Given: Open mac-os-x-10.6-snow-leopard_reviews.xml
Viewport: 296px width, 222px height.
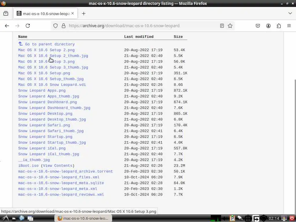Looking at the screenshot, I should 61,195.
